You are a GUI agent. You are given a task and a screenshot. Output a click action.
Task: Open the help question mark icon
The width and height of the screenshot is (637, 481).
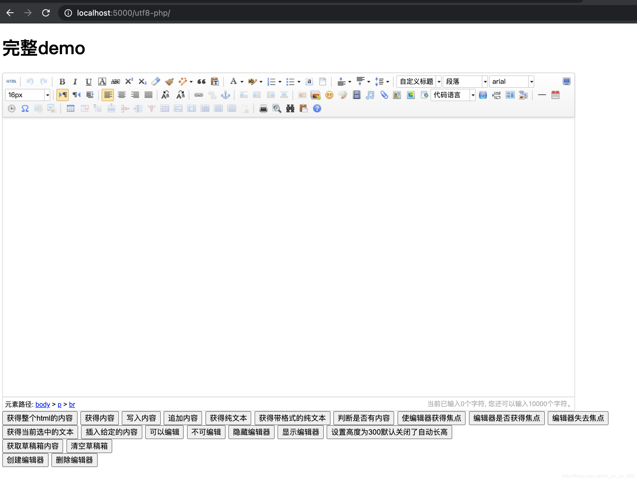[x=317, y=109]
